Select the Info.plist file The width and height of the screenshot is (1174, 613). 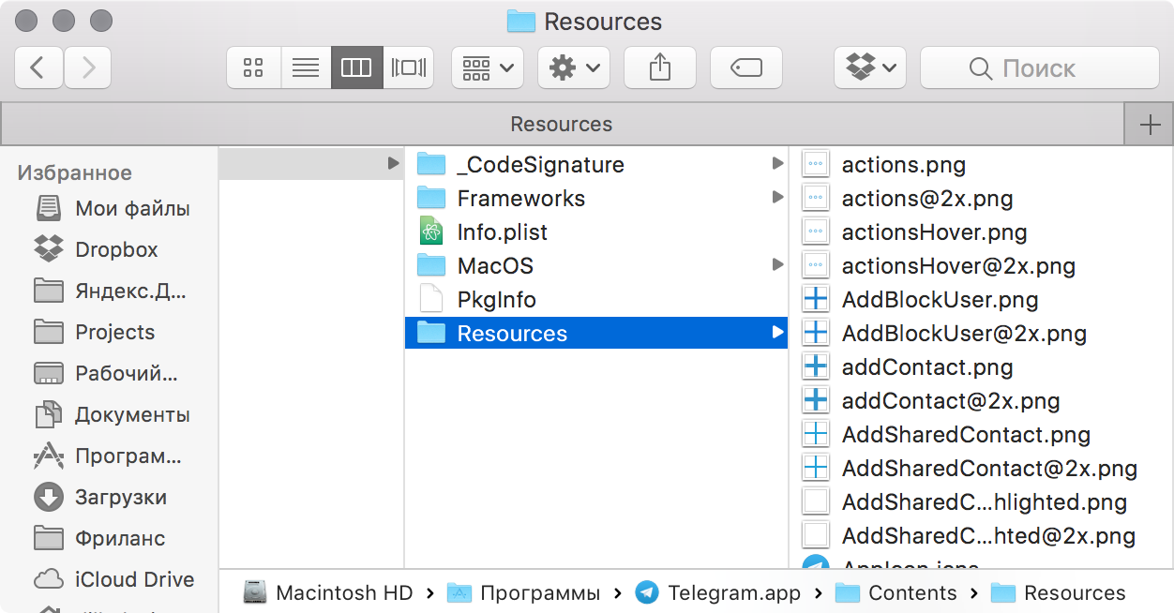coord(502,232)
